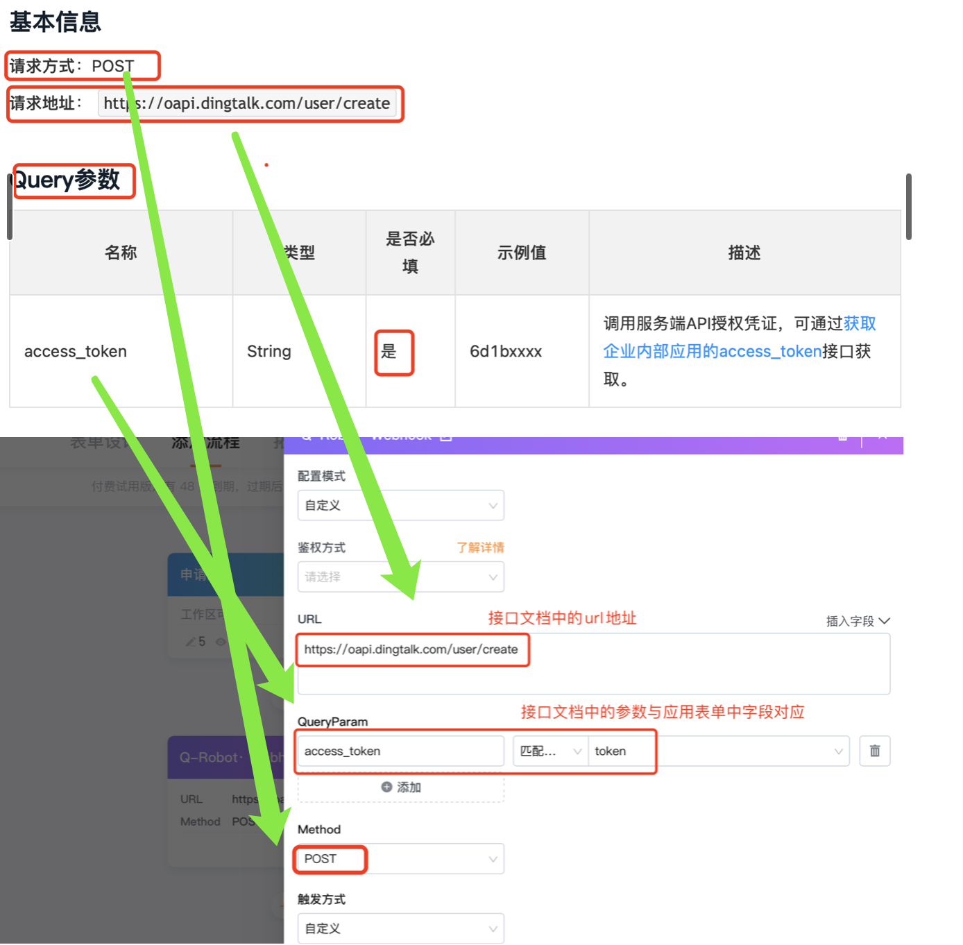Screen dimensions: 963x945
Task: Click the 基本信息 heading
Action: 56,22
